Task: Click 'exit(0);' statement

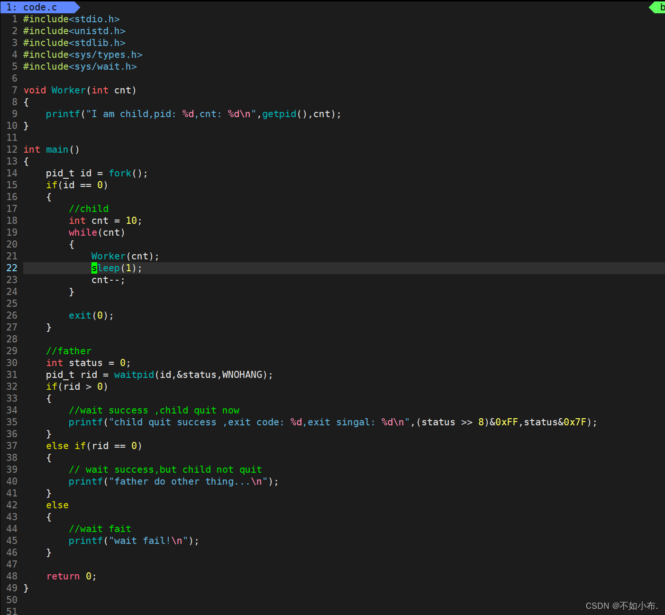Action: [x=91, y=315]
